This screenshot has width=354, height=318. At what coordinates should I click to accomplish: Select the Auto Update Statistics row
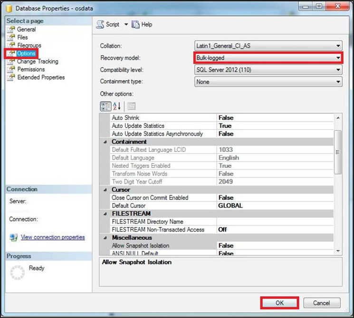tap(222, 126)
